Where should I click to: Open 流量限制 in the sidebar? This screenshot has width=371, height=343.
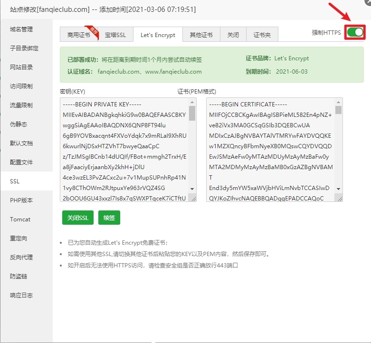click(x=27, y=105)
